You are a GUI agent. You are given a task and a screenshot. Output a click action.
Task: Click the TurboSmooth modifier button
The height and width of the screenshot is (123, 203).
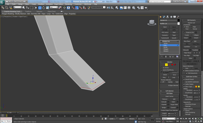165,38
